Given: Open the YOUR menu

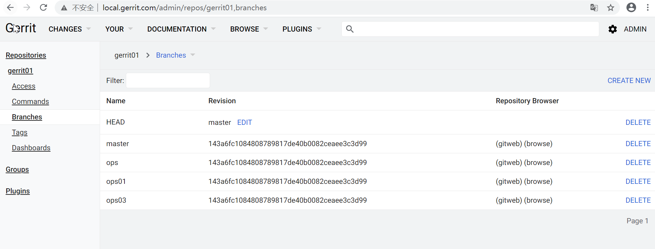Looking at the screenshot, I should [x=114, y=29].
